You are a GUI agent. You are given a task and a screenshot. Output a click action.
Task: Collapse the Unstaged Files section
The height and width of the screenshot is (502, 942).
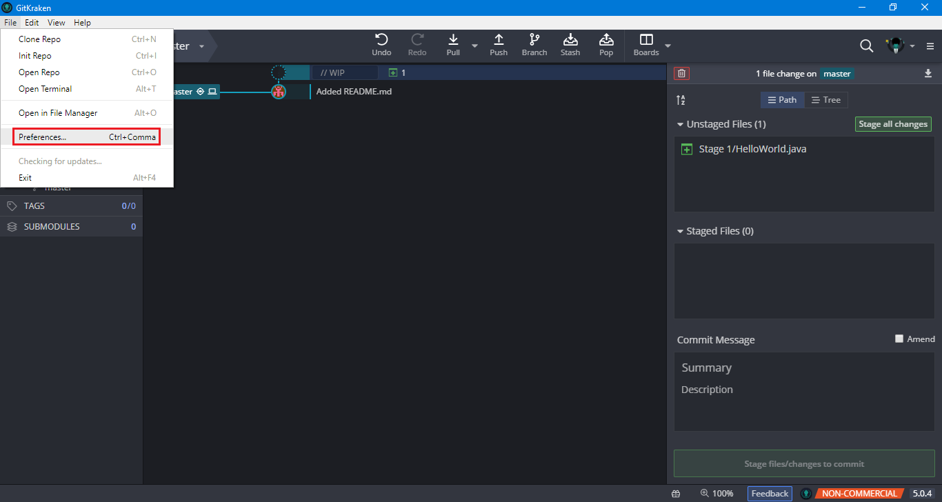pos(681,125)
